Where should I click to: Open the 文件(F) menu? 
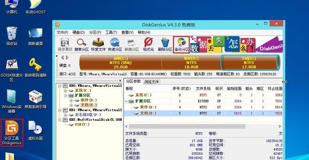click(62, 32)
